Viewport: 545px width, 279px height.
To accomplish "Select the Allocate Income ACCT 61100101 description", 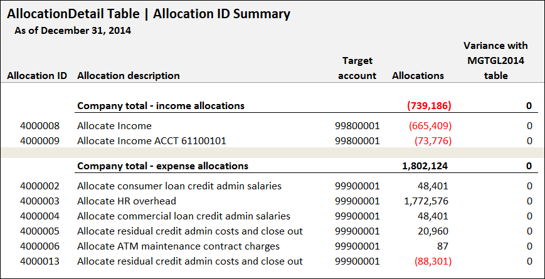I will [152, 140].
